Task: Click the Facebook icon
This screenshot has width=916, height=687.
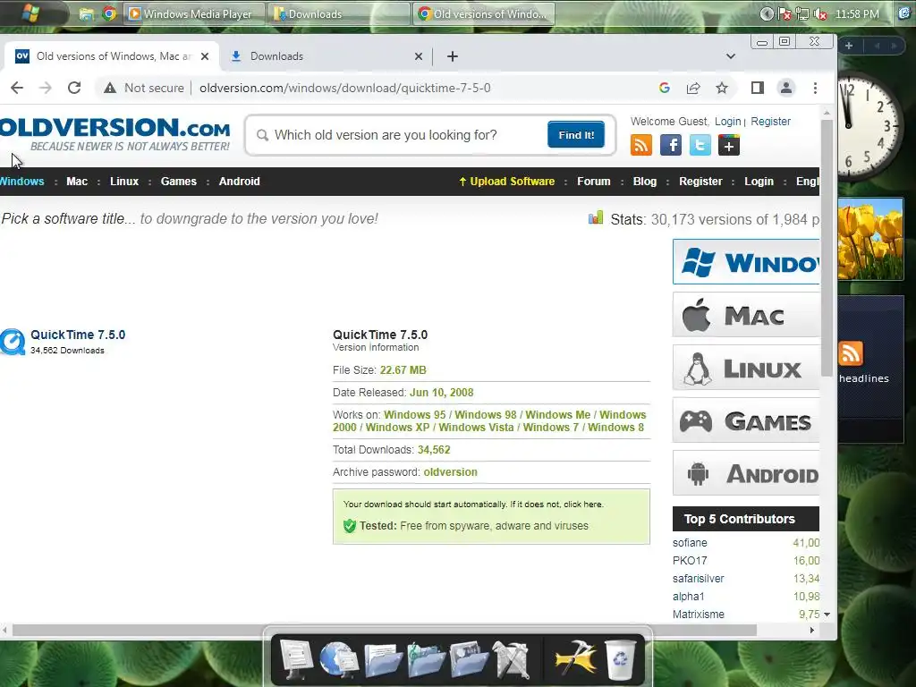Action: [x=671, y=144]
